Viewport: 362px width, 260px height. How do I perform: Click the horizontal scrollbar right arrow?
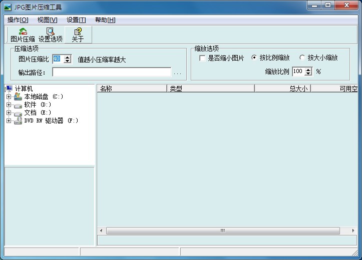(353, 230)
